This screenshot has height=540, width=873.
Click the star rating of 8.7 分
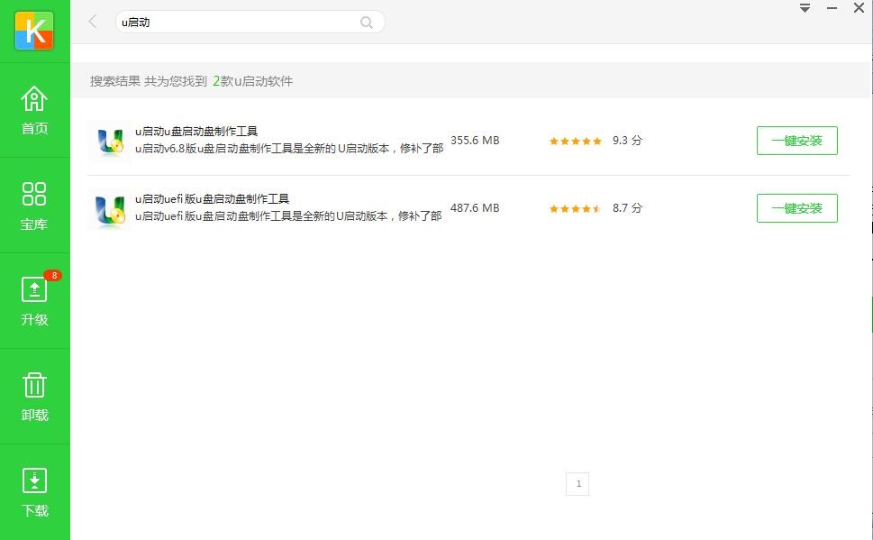coord(575,208)
